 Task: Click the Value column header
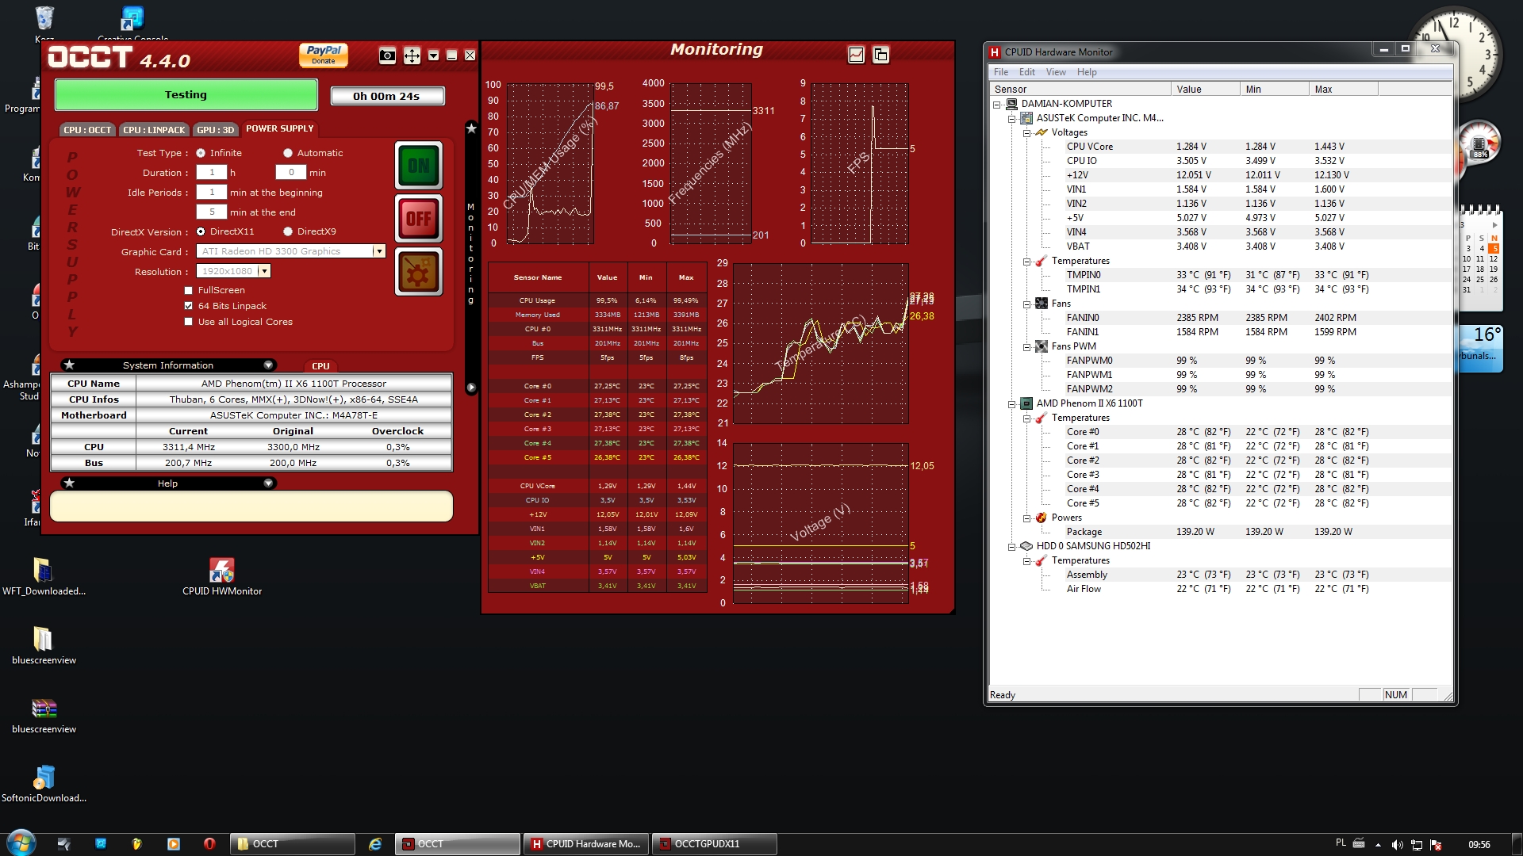(x=1206, y=90)
